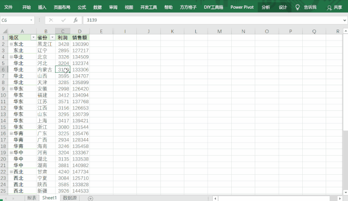This screenshot has width=348, height=201.
Task: Open the 插入 ribbon tab
Action: coord(42,7)
